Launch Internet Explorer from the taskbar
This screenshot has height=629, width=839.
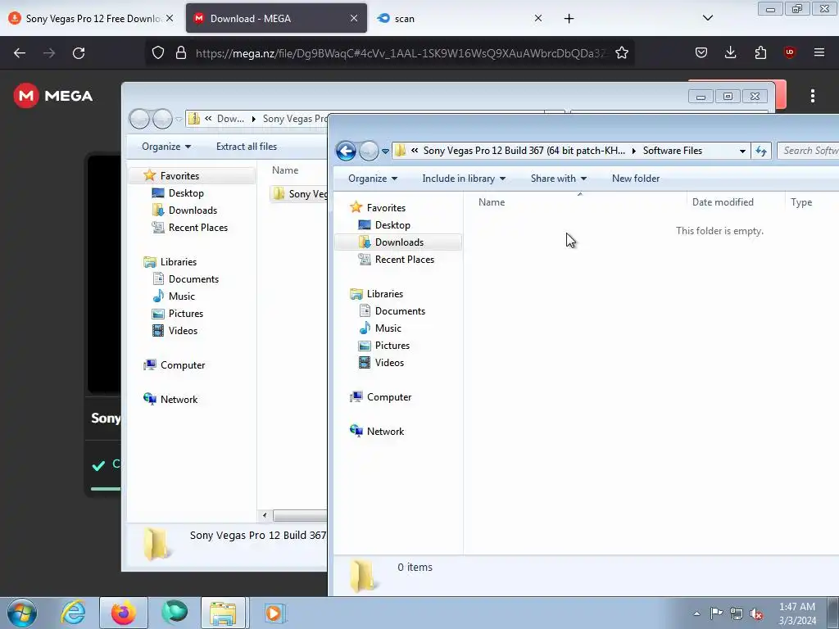73,613
